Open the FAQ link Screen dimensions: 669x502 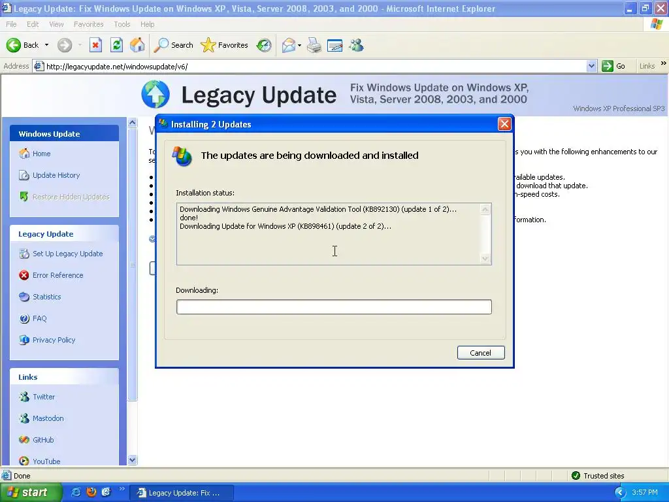click(x=39, y=318)
